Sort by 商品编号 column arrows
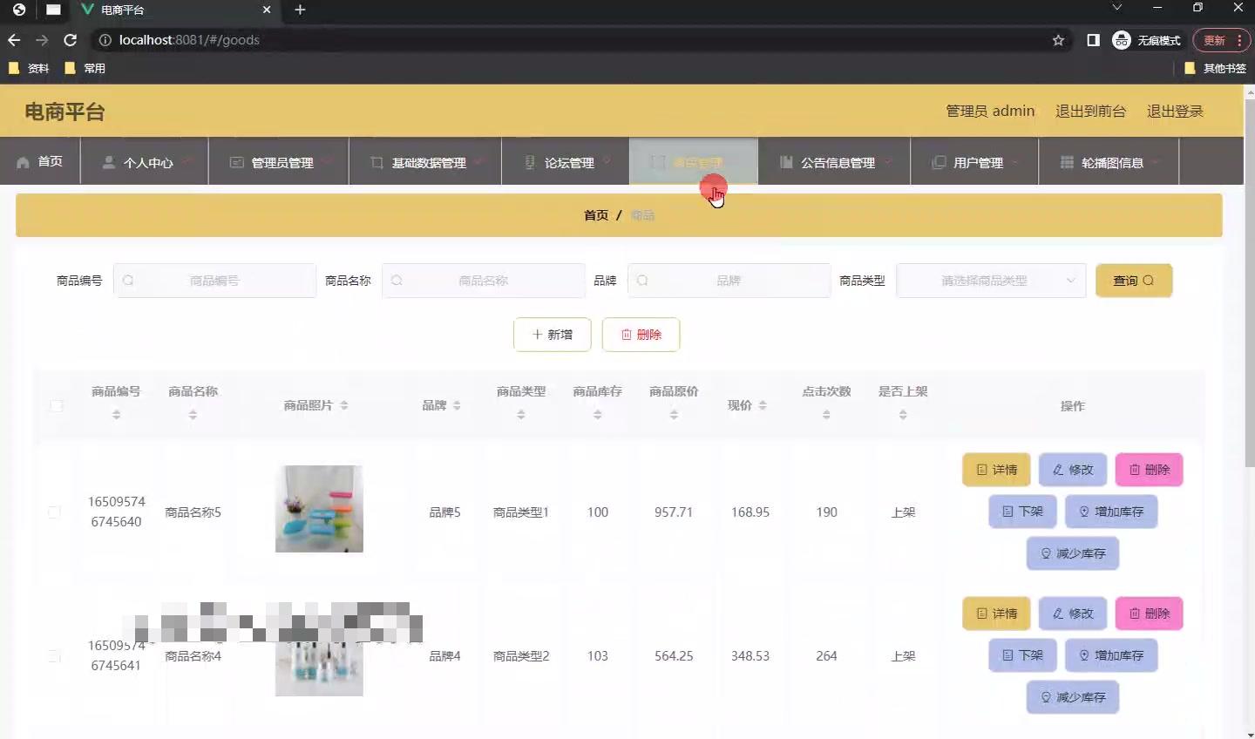The width and height of the screenshot is (1255, 739). [x=116, y=415]
